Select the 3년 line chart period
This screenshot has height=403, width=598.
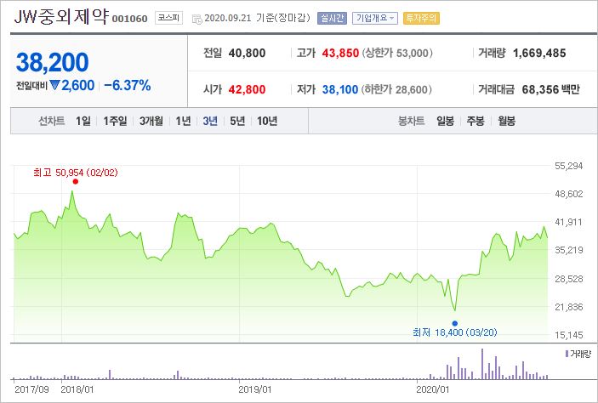210,121
